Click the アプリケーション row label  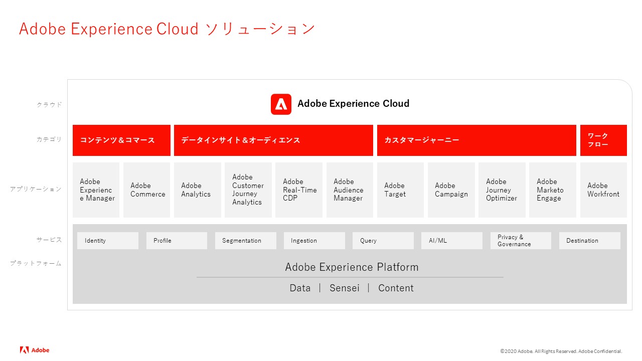click(36, 190)
